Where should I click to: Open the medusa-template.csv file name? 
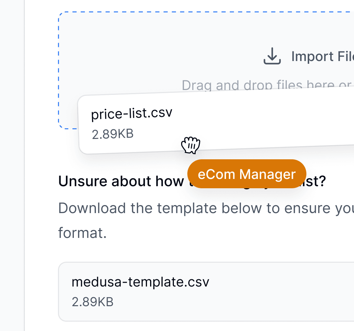(x=140, y=282)
